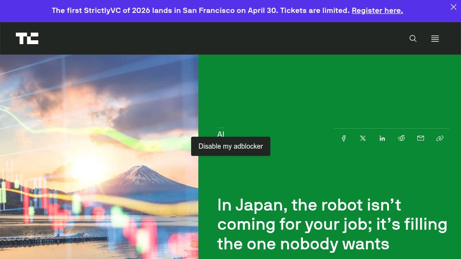Open the hamburger menu icon
461x259 pixels.
(435, 38)
